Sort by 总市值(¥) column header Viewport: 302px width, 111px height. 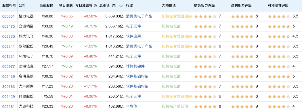pyautogui.click(x=108, y=5)
